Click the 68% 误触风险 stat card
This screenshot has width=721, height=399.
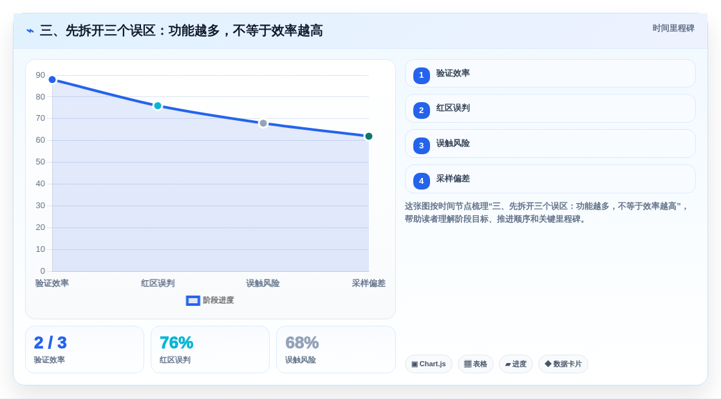pos(335,350)
